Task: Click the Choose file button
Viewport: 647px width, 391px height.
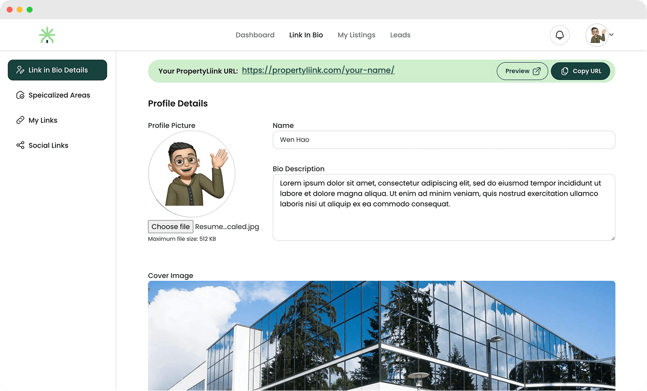Action: (170, 227)
